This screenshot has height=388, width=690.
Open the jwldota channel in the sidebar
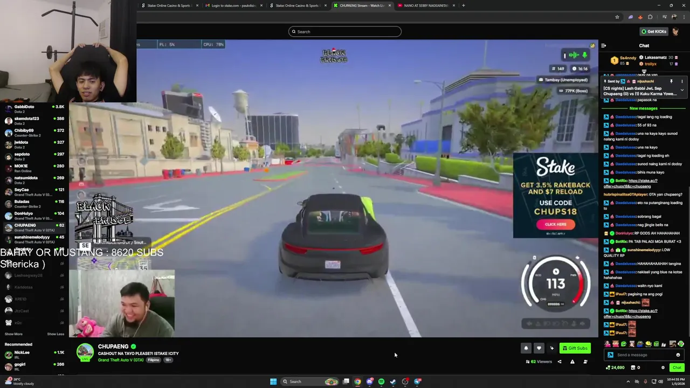[34, 144]
